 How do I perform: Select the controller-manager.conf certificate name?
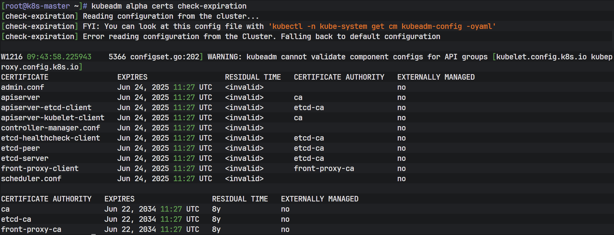(x=50, y=128)
